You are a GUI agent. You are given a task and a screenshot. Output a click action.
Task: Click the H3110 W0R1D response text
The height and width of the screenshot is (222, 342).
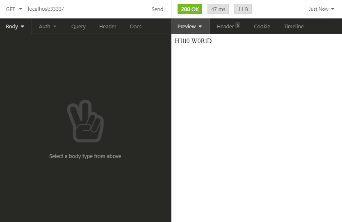193,41
